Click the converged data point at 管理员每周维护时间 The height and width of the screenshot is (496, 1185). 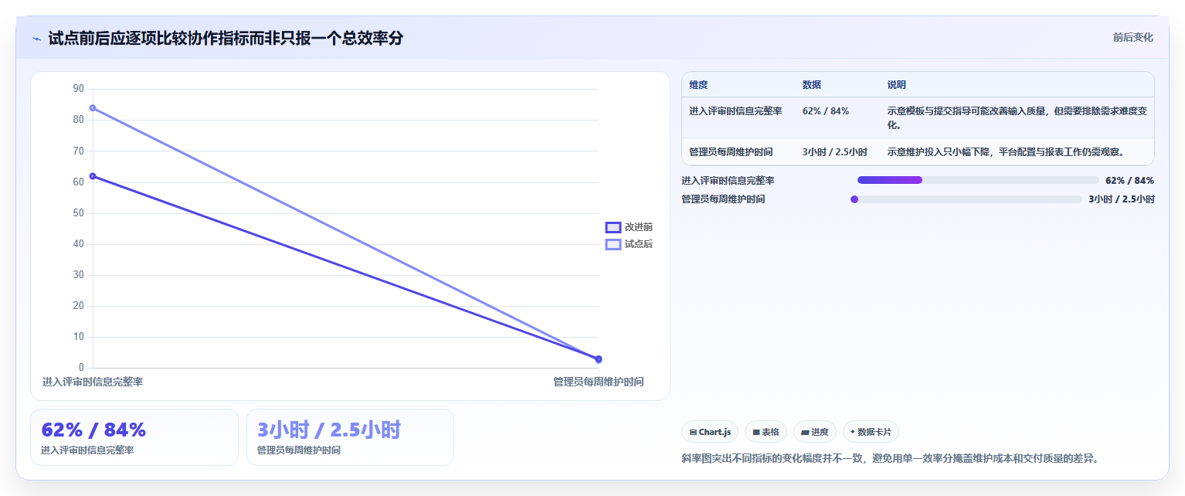coord(599,359)
